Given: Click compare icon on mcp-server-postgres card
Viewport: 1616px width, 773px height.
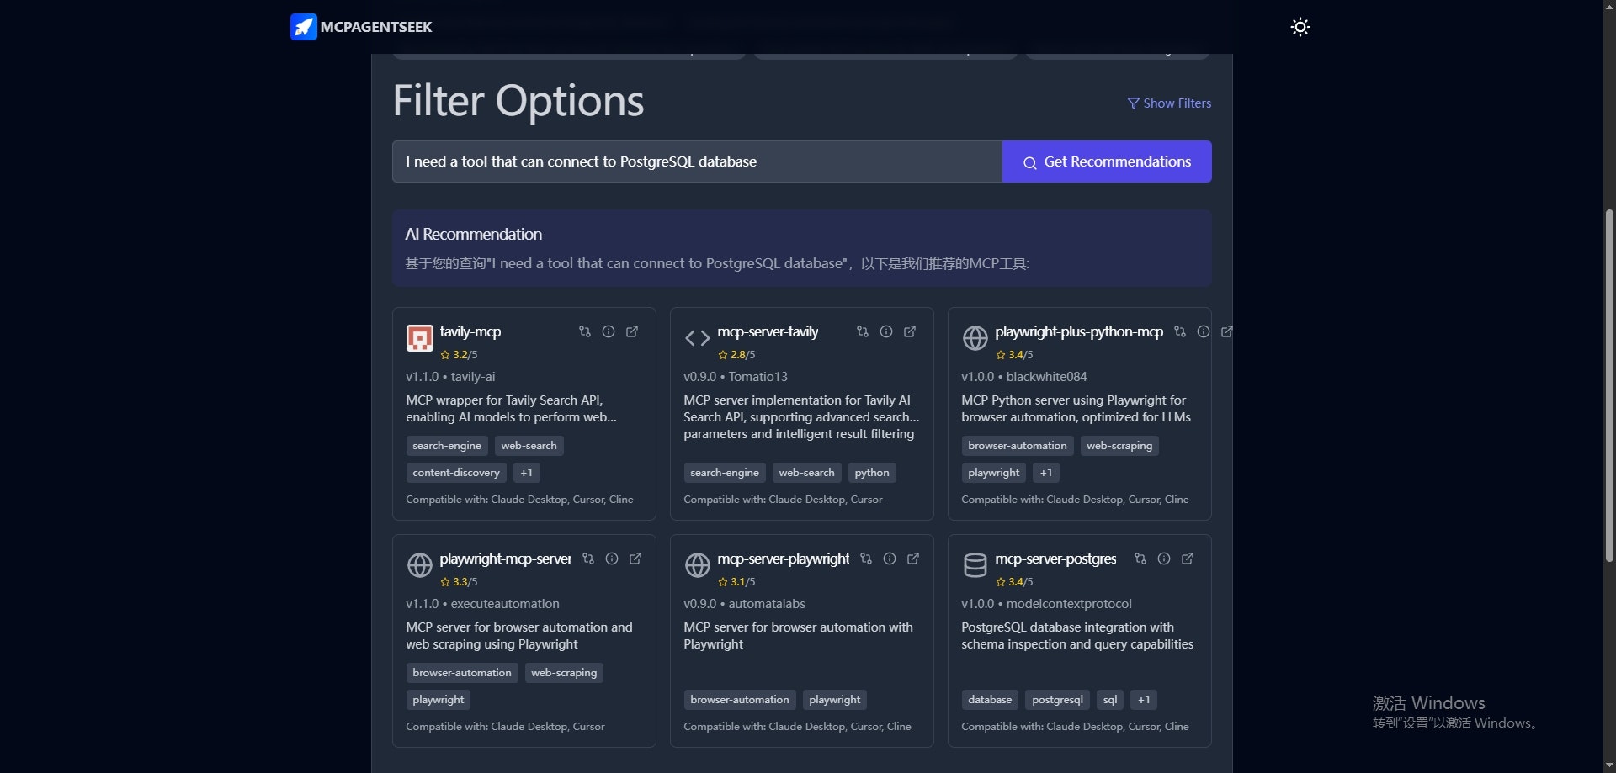Looking at the screenshot, I should [x=1140, y=559].
